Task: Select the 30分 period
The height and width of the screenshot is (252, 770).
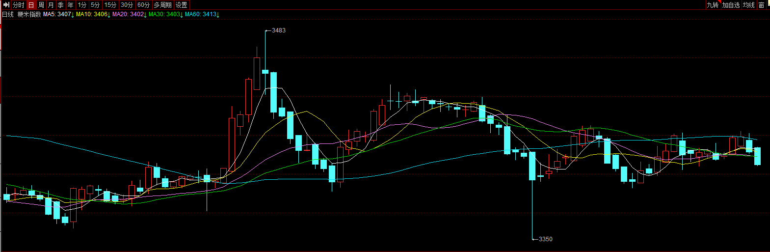Action: pyautogui.click(x=127, y=5)
